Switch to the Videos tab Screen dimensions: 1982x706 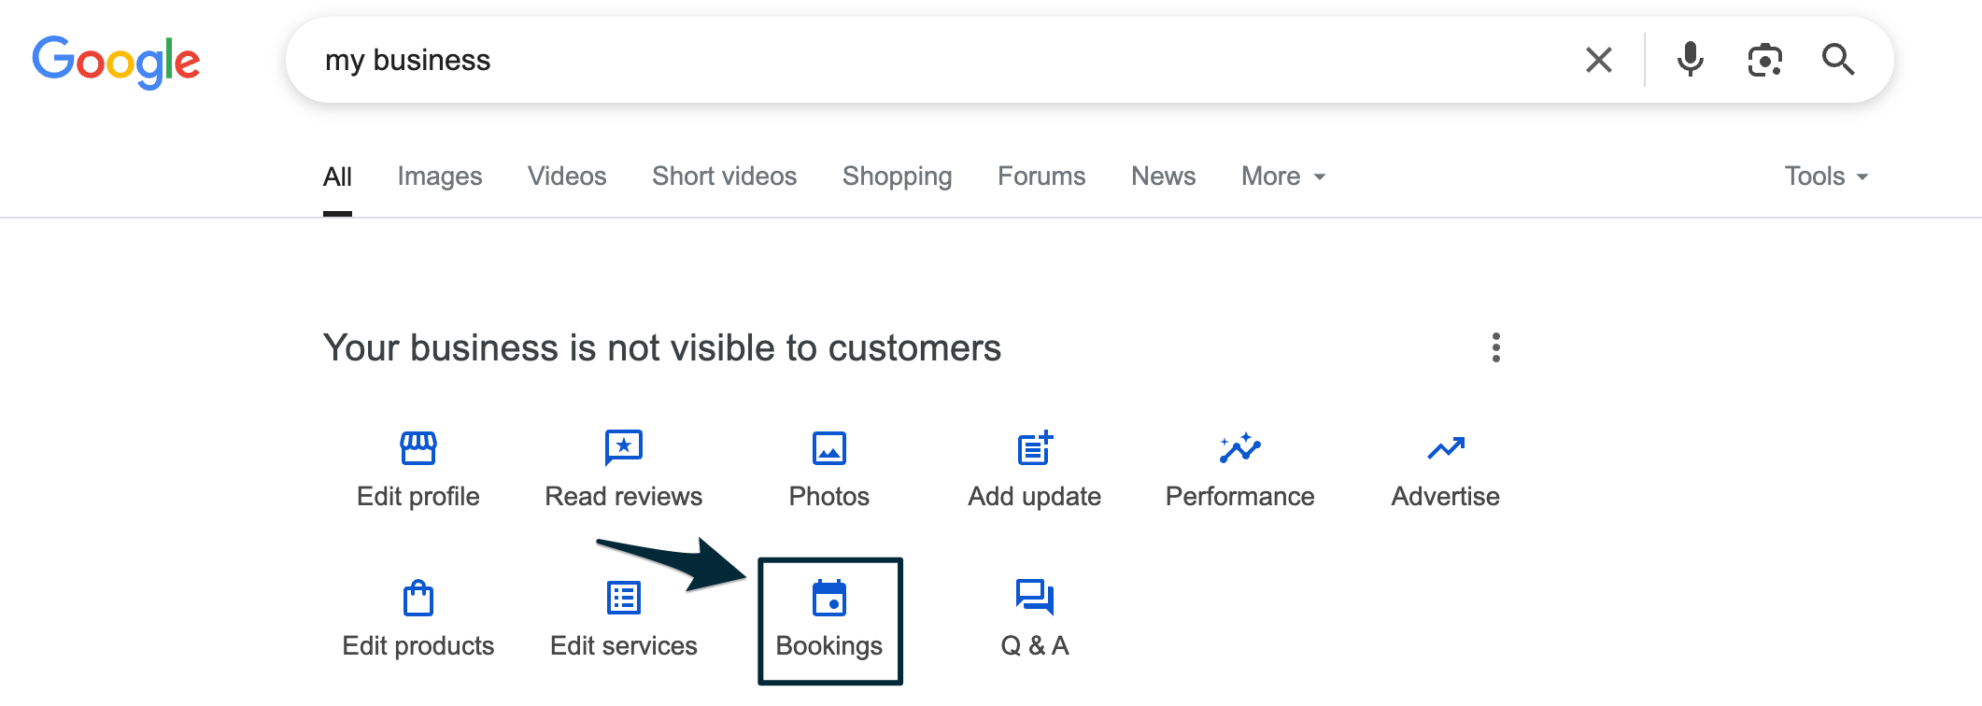567,176
